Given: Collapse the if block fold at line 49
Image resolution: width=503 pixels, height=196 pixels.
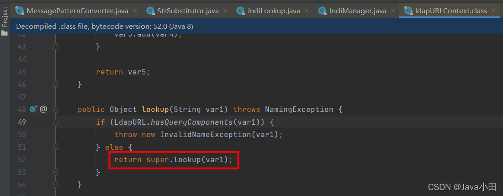Looking at the screenshot, I should [56, 122].
